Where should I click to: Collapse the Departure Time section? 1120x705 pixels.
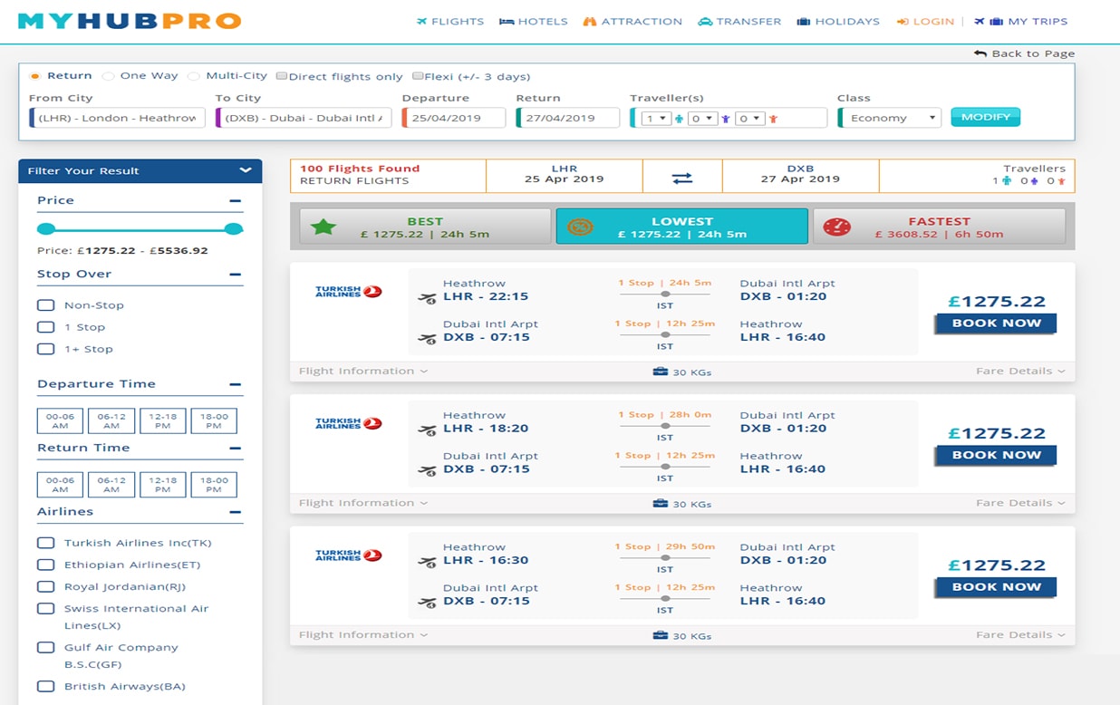tap(236, 384)
